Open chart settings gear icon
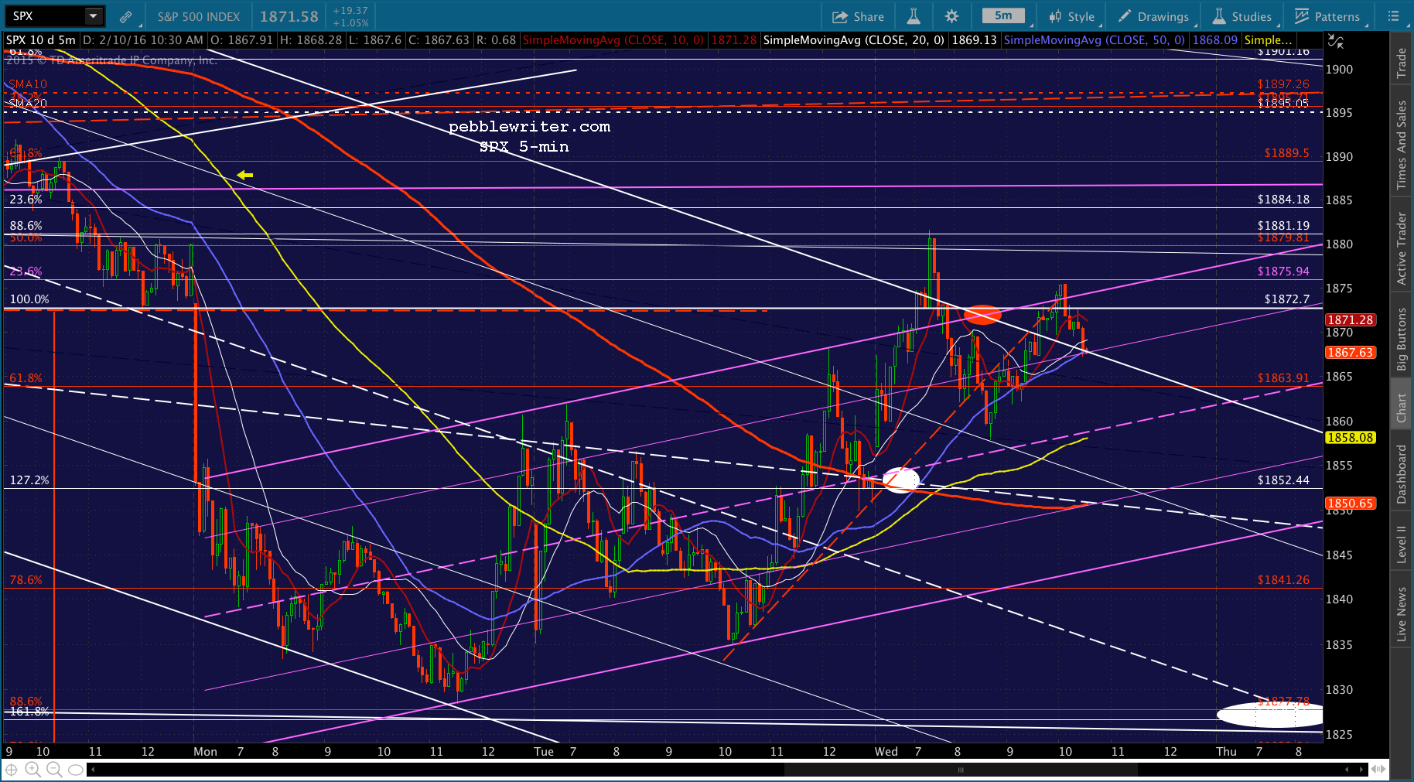Image resolution: width=1414 pixels, height=782 pixels. point(951,16)
